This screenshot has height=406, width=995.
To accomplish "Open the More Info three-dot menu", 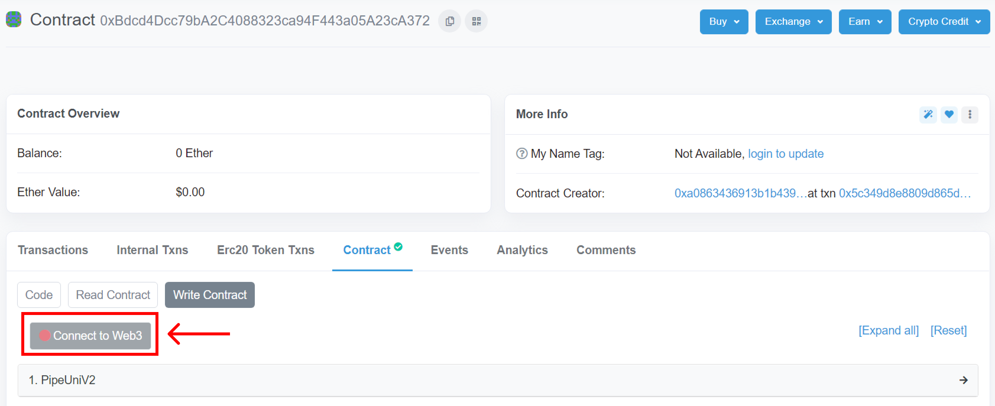I will [970, 115].
